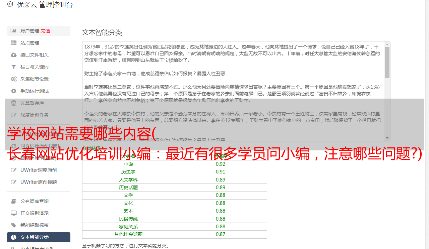
Task: Click the 公有词库查询 book icon
Action: 14,201
